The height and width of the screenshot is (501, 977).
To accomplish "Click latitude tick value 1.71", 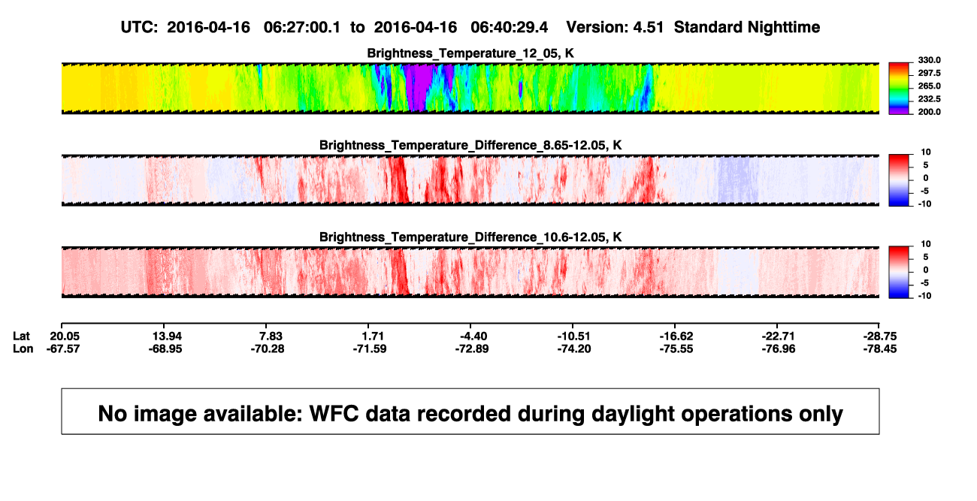I will click(374, 336).
